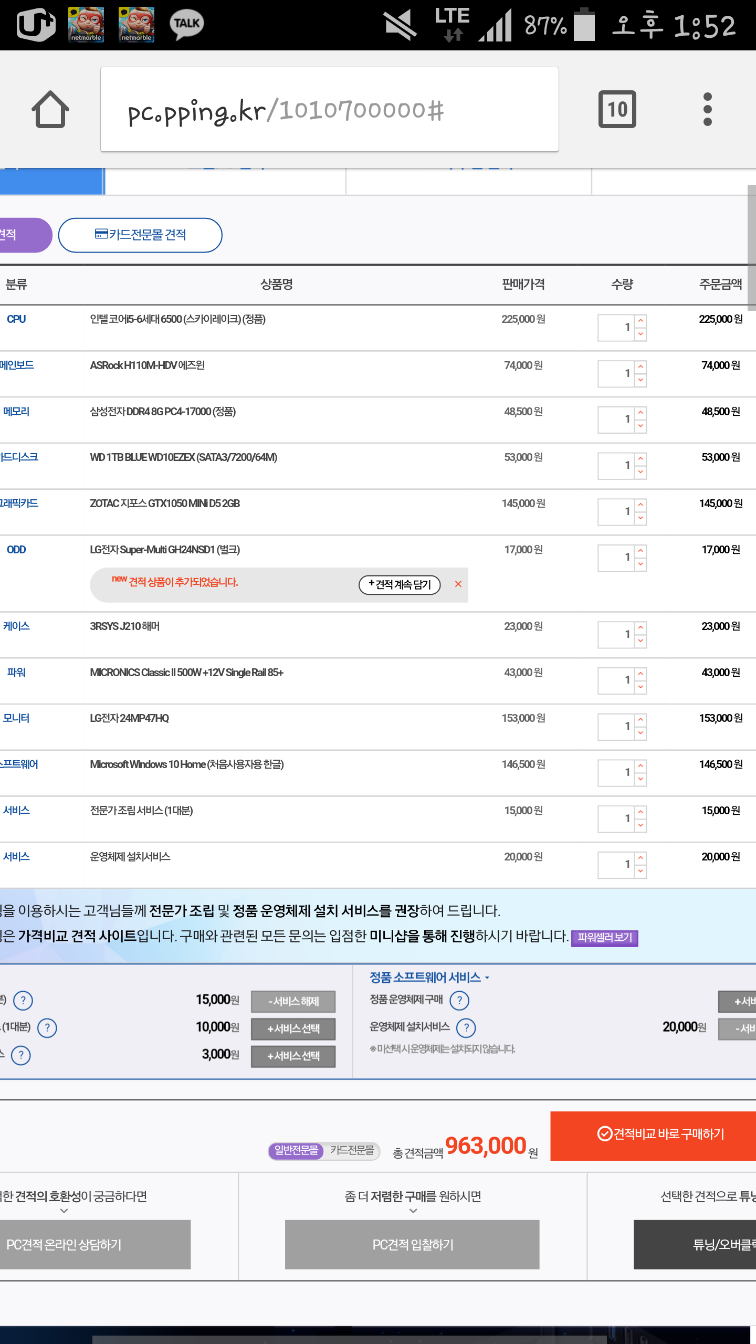The height and width of the screenshot is (1344, 756).
Task: Decrease monitor quantity with down arrow
Action: (x=640, y=733)
